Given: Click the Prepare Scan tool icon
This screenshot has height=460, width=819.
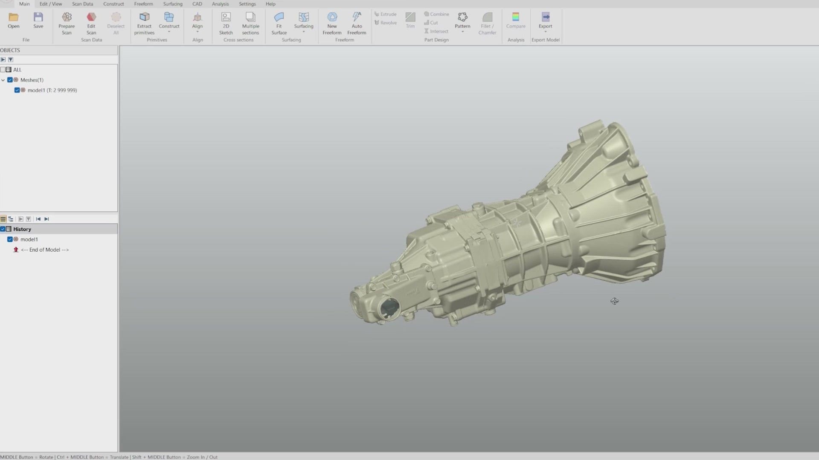Looking at the screenshot, I should pos(67,17).
